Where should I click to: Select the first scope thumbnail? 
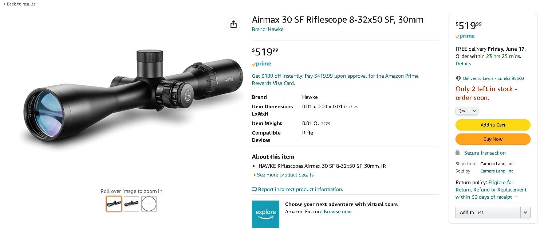[114, 203]
